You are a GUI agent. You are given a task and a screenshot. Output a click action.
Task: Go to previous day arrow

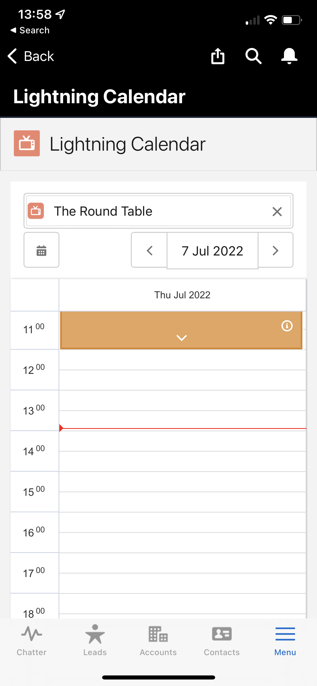click(x=149, y=251)
